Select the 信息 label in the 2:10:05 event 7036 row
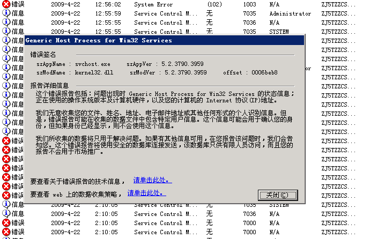Image resolution: width=385 pixels, height=239 pixels. pyautogui.click(x=18, y=214)
